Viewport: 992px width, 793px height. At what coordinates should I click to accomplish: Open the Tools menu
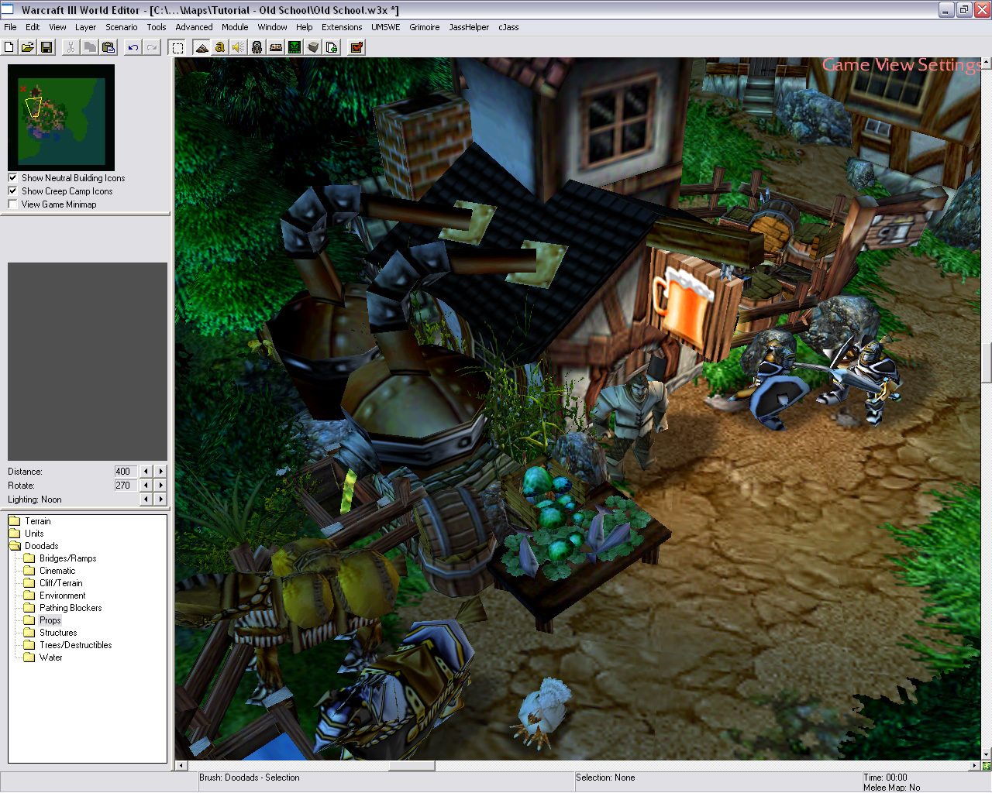click(157, 27)
